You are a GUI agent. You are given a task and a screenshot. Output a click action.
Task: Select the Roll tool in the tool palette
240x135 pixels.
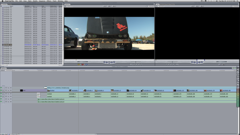pyautogui.click(x=238, y=75)
